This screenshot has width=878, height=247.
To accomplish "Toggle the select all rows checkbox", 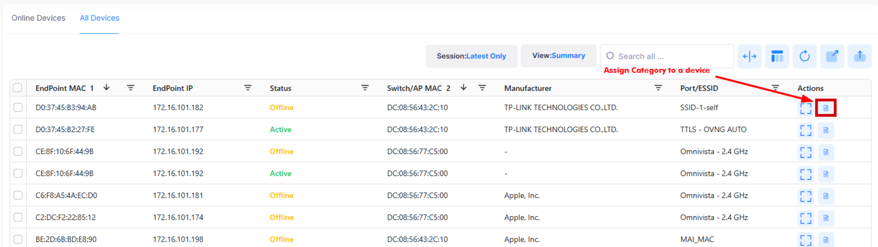I will click(x=18, y=88).
